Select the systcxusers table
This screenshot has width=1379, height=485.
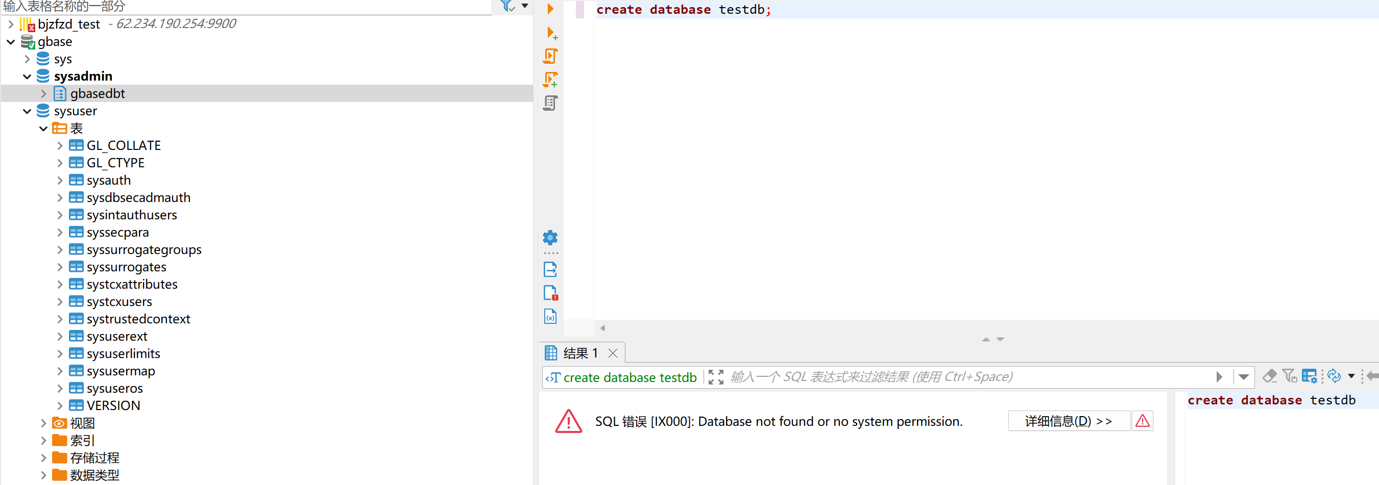(x=119, y=301)
